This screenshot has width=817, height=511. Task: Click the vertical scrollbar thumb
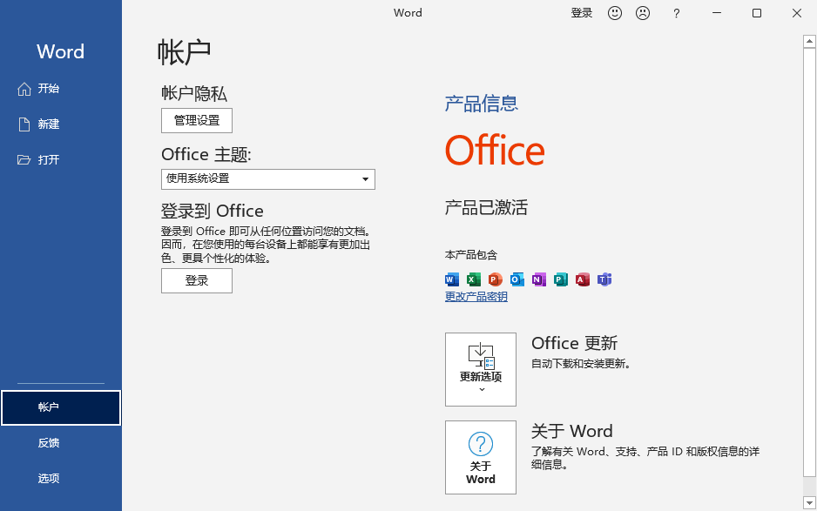[x=809, y=261]
